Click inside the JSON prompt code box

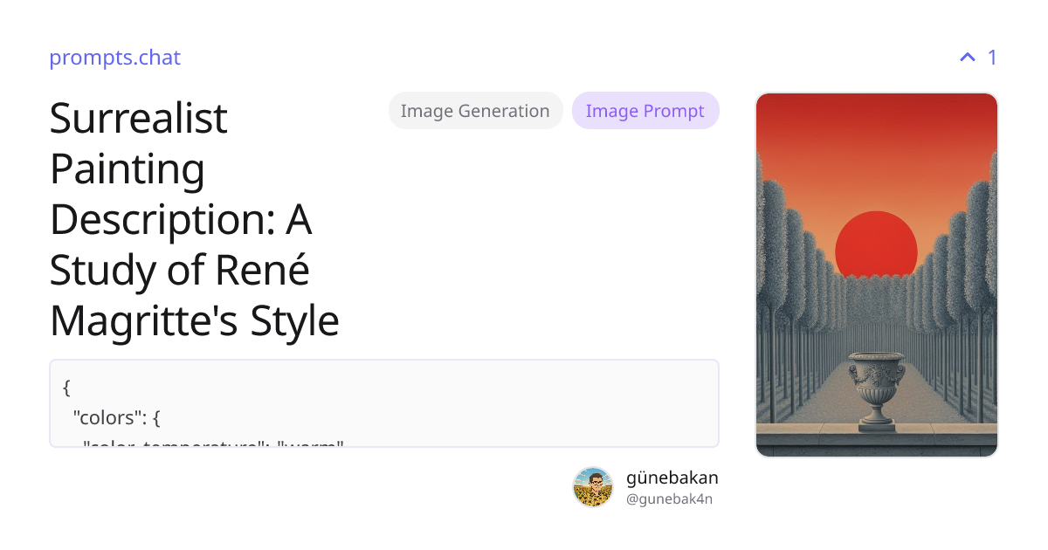384,403
